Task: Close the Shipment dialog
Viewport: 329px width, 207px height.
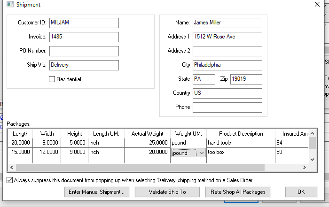Action: [317, 5]
